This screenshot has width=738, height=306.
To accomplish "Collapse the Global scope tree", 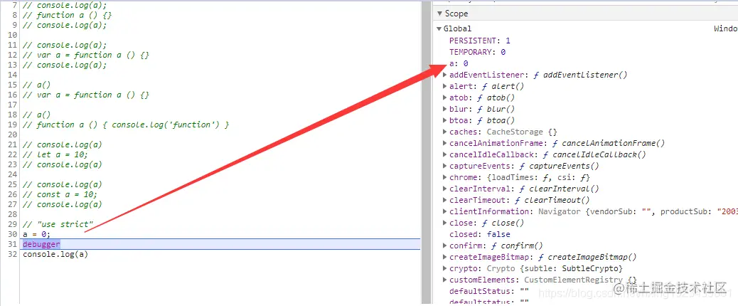I will pos(439,28).
